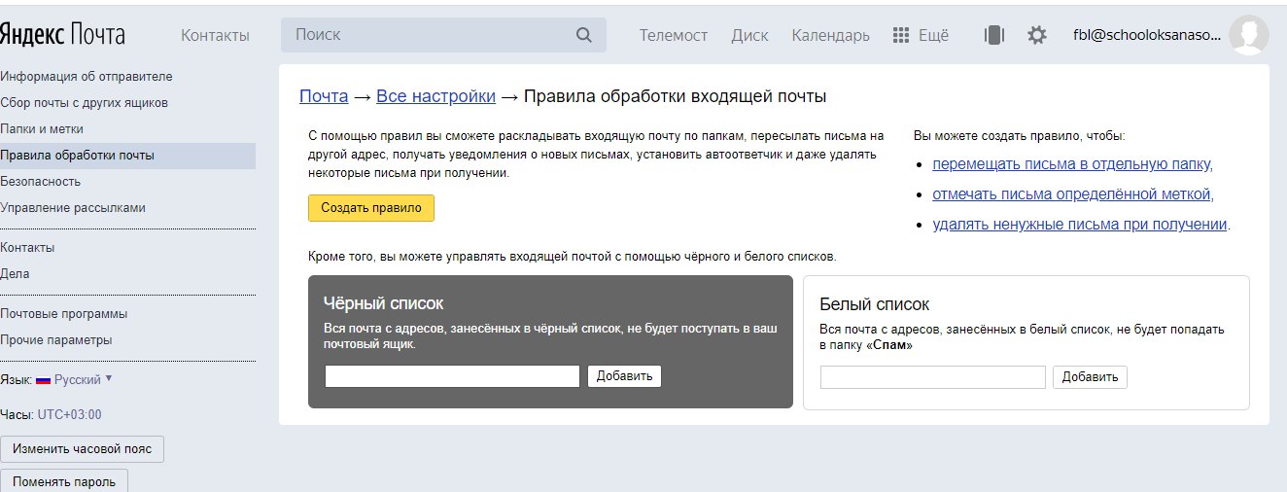Open Дела settings

point(15,273)
